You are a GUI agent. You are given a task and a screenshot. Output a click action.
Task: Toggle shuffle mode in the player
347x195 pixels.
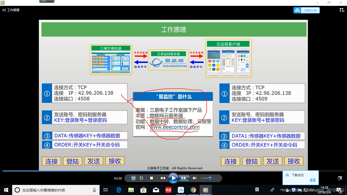click(x=134, y=178)
